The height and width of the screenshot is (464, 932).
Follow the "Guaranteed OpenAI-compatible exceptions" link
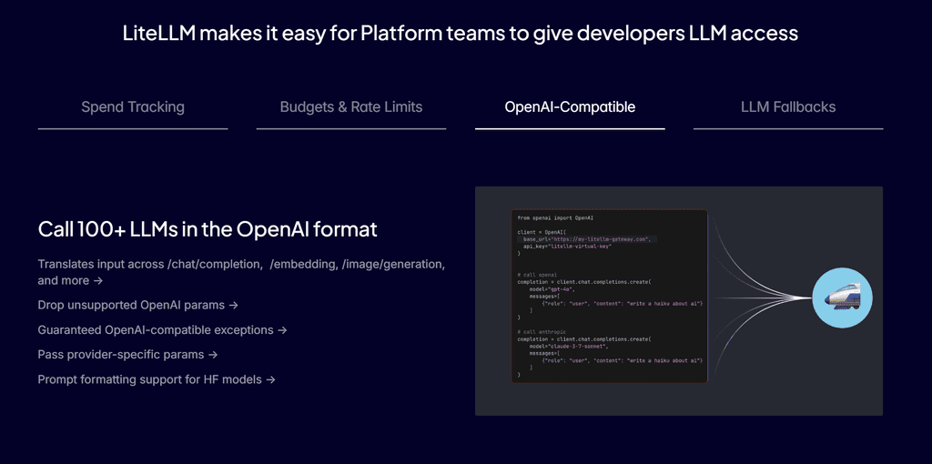click(x=157, y=330)
